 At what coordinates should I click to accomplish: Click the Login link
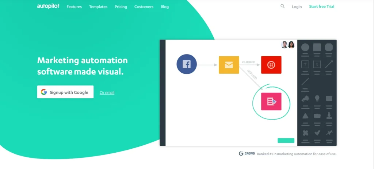tap(297, 7)
